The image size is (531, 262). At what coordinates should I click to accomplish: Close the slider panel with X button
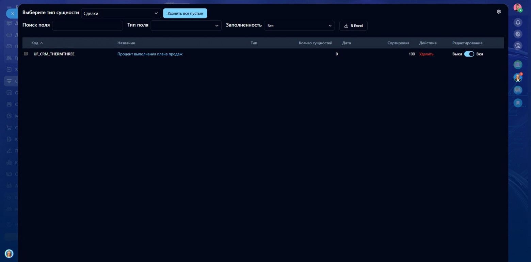click(x=13, y=14)
